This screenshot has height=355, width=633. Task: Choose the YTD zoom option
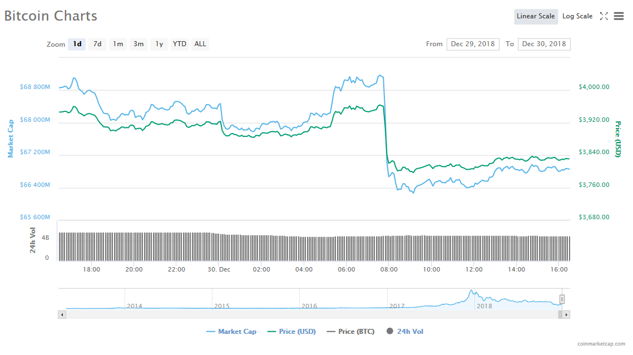pos(180,44)
